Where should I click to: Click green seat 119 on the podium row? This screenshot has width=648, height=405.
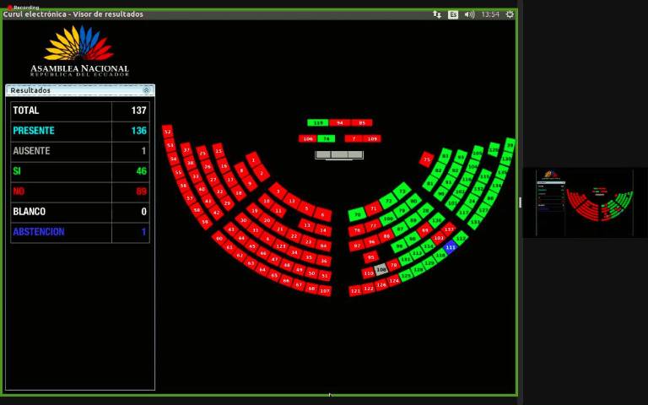[318, 123]
